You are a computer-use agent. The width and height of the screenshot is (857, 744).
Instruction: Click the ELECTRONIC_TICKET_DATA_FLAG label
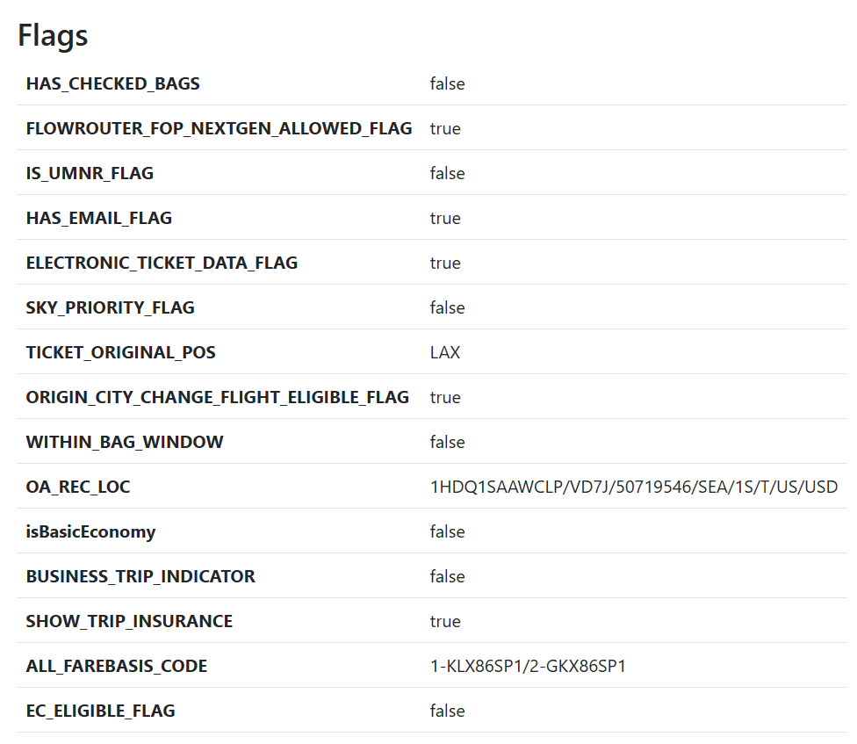tap(162, 264)
